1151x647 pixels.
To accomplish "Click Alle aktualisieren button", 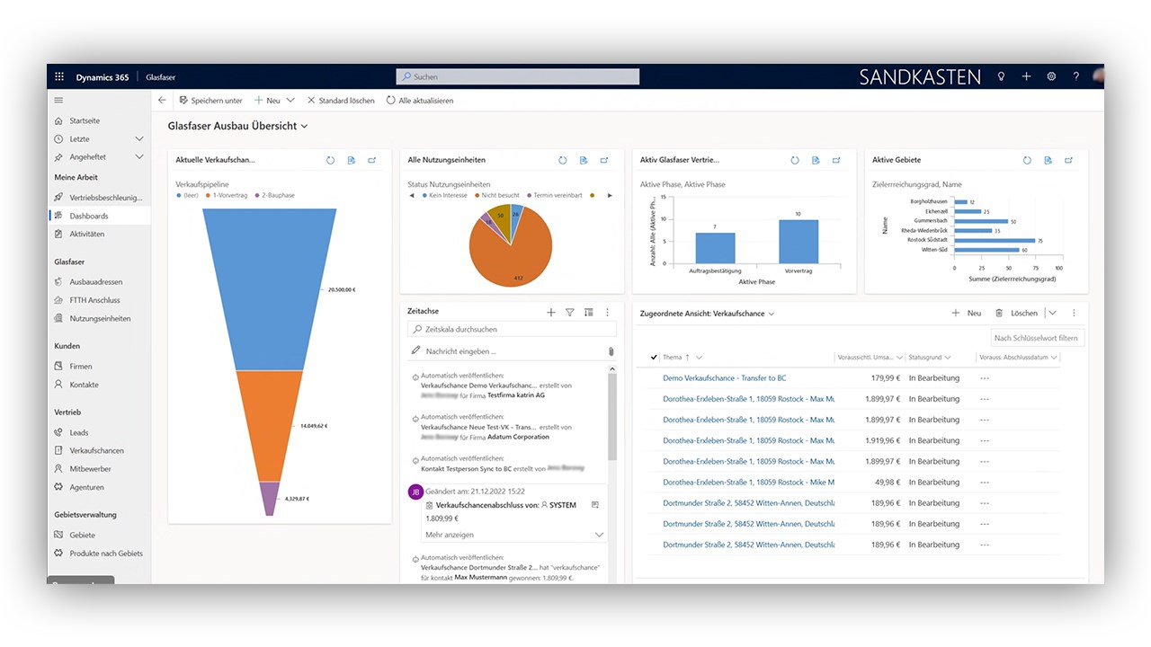I will point(420,101).
